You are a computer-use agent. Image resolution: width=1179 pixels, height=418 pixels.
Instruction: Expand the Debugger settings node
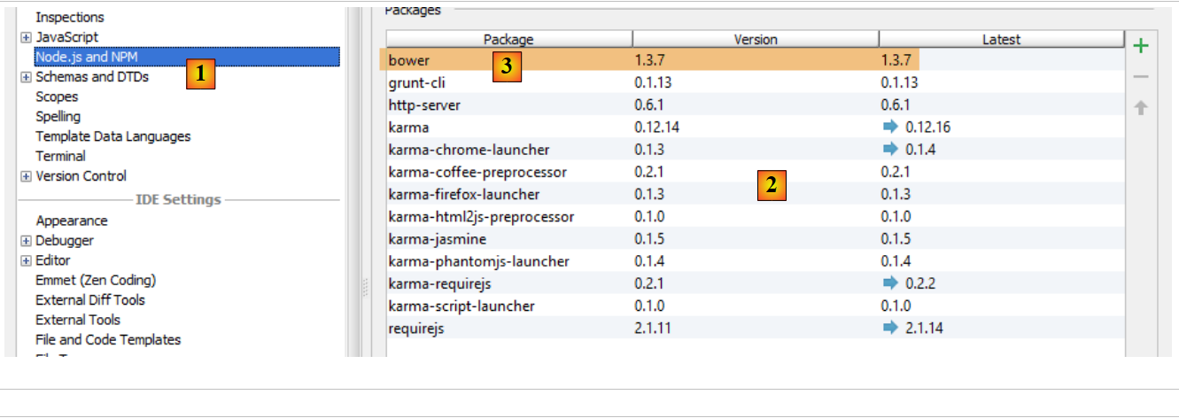coord(26,241)
